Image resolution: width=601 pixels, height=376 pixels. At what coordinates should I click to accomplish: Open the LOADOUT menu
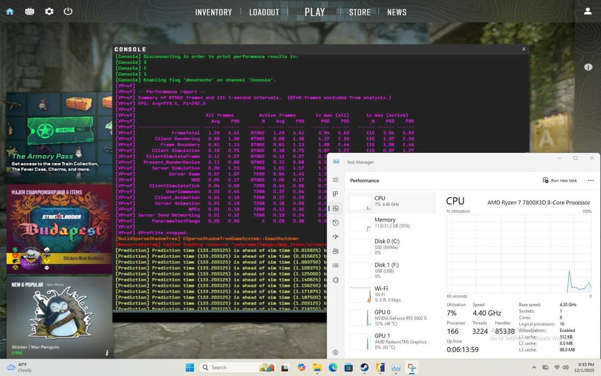264,12
